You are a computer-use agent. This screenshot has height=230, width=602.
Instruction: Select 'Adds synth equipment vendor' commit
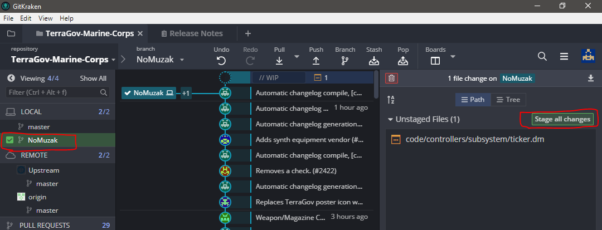point(309,140)
